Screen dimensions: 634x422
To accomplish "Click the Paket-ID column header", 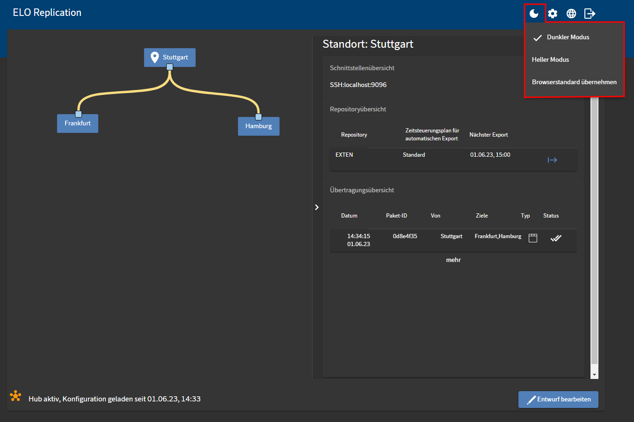I will click(396, 216).
